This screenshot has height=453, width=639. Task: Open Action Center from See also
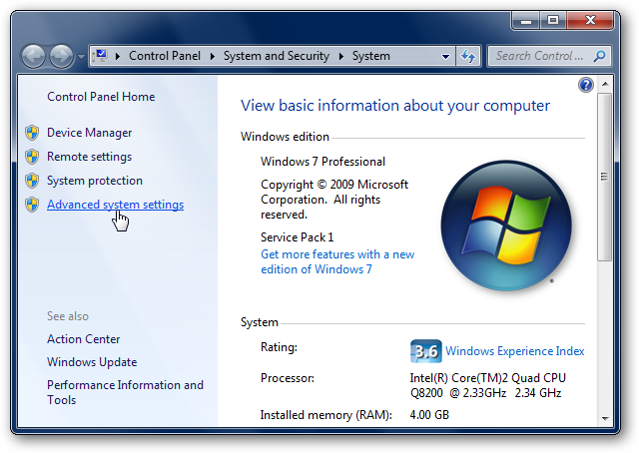click(x=83, y=339)
